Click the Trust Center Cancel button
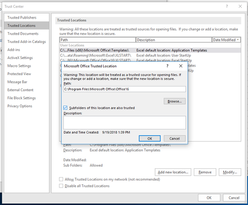This screenshot has height=205, width=248. click(234, 198)
